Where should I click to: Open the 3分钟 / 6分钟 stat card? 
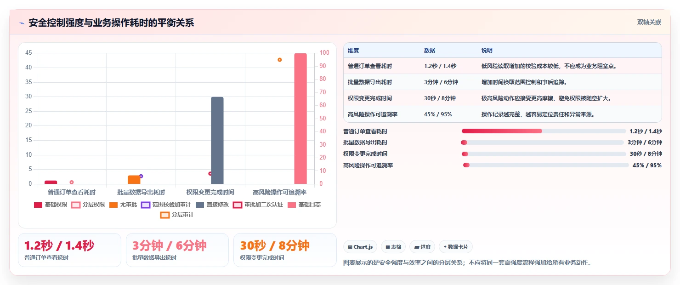(x=177, y=250)
